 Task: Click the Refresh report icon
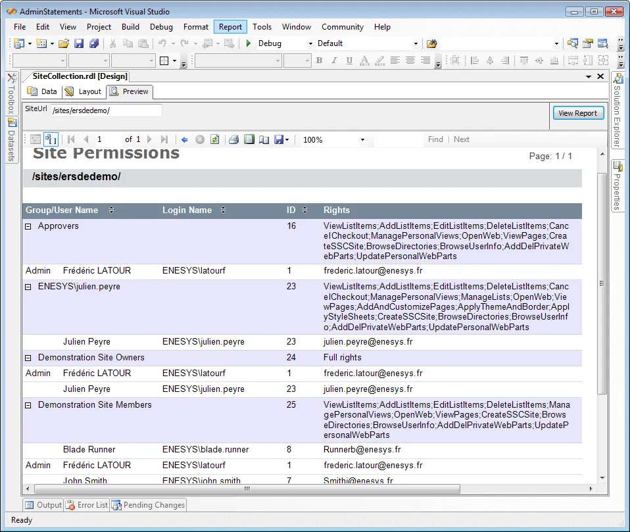[214, 139]
